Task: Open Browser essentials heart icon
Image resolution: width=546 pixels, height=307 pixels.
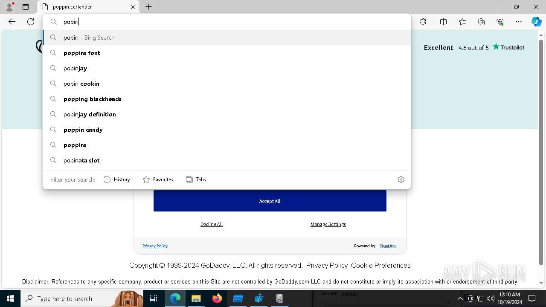Action: [x=500, y=22]
